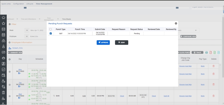Click the employee icon beside Eckert, Eric heading
The width and height of the screenshot is (224, 105).
(x=10, y=48)
